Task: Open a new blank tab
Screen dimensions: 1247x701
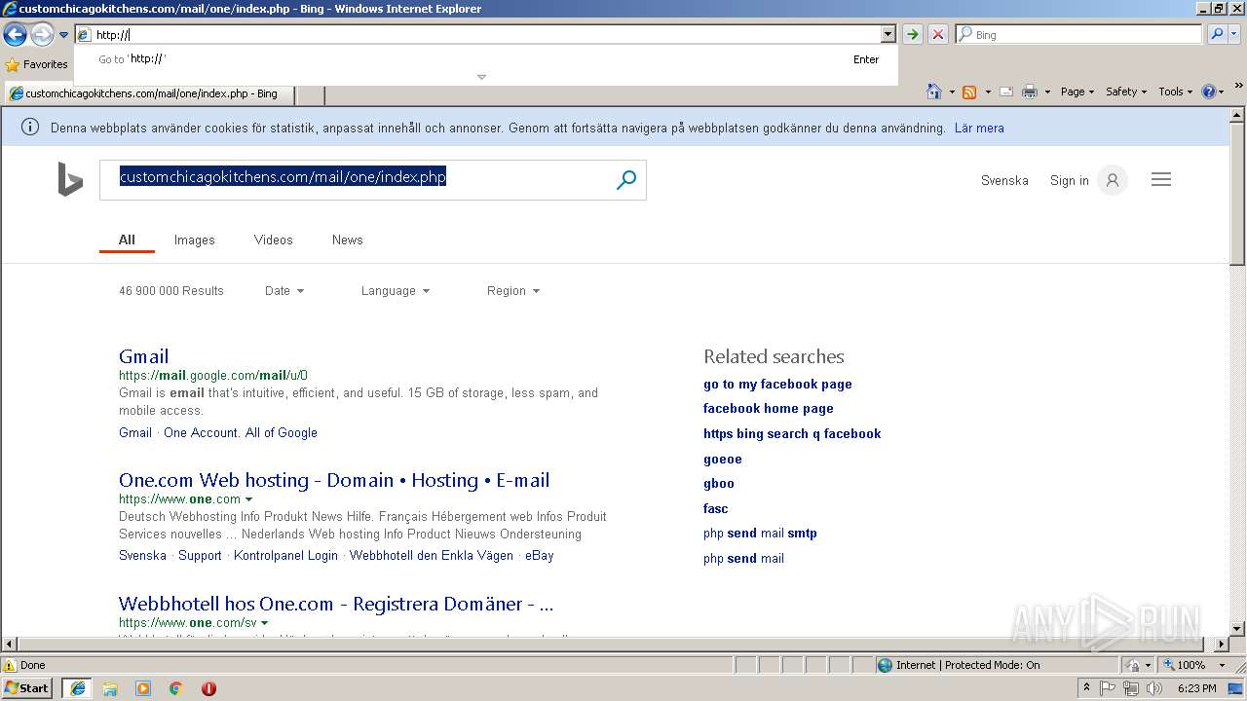Action: [310, 94]
